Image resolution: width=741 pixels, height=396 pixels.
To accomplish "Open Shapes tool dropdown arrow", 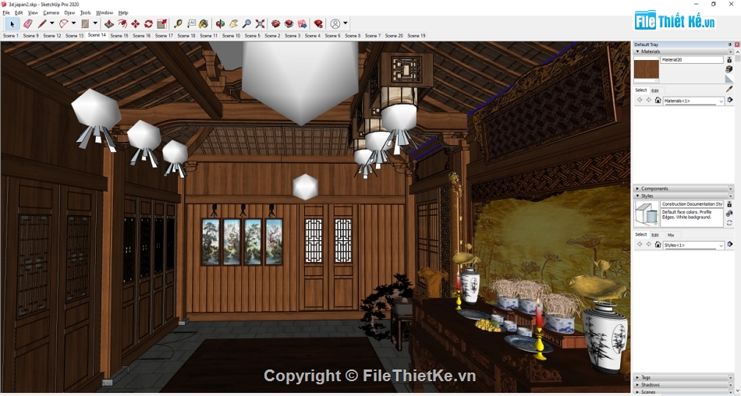I will coord(95,23).
